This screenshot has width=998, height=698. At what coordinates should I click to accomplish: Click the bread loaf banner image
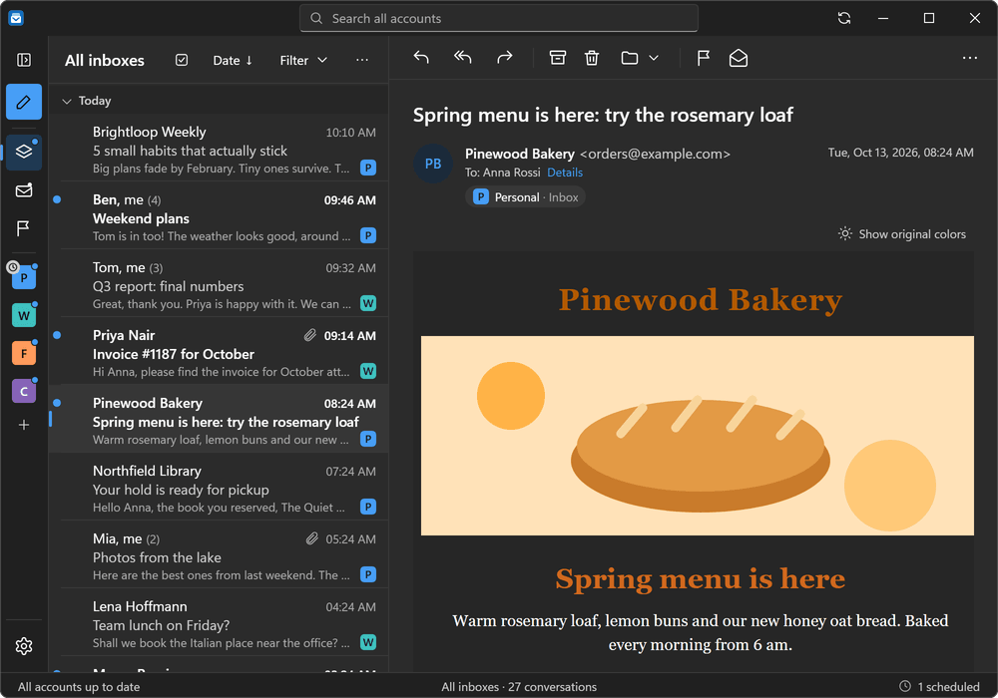(697, 436)
